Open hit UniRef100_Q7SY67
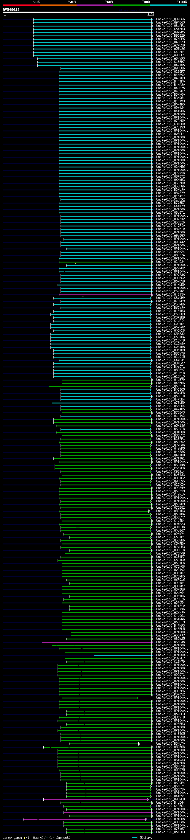The image size is (190, 840). (170, 829)
